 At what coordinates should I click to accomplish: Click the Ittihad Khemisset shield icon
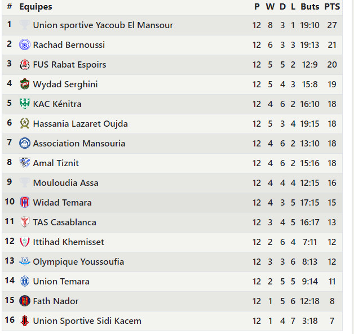coord(24,242)
